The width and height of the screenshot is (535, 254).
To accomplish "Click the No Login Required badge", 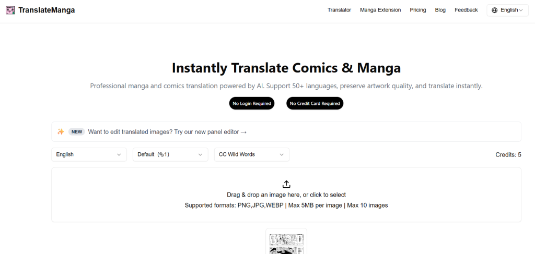I will pyautogui.click(x=252, y=103).
